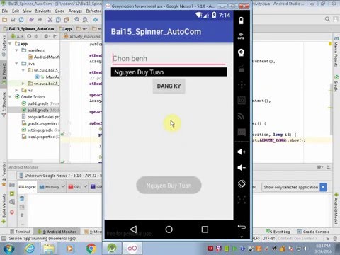Click Genymotion volume down button

click(x=242, y=168)
